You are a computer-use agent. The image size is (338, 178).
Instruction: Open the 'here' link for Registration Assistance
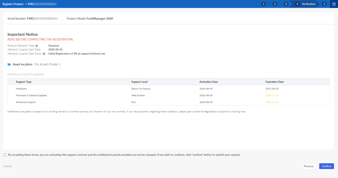[243, 111]
